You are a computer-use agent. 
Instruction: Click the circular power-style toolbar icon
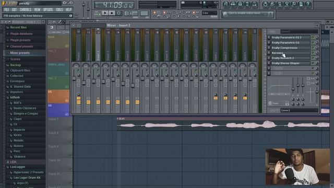[x=265, y=4]
